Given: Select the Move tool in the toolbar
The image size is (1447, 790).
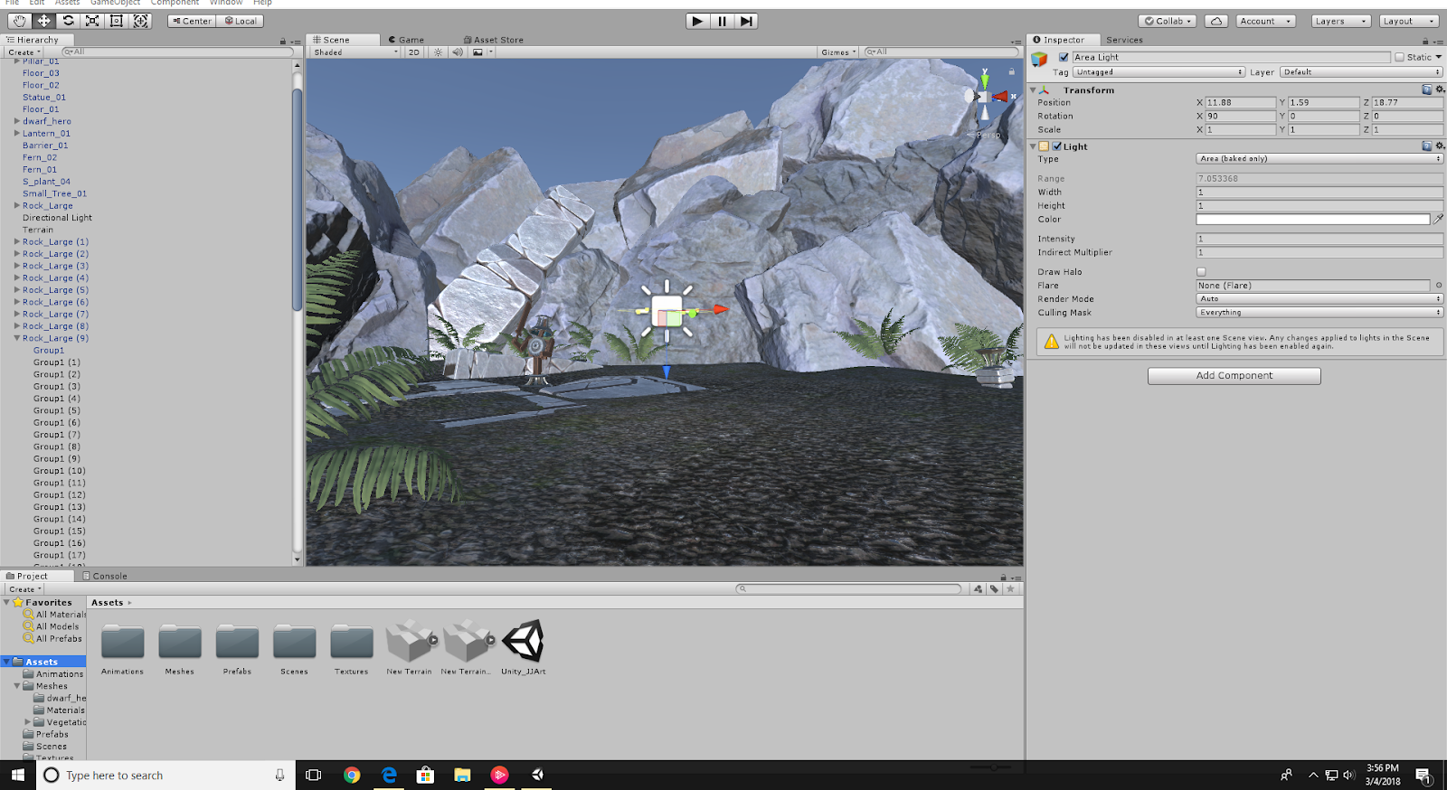Looking at the screenshot, I should tap(43, 21).
